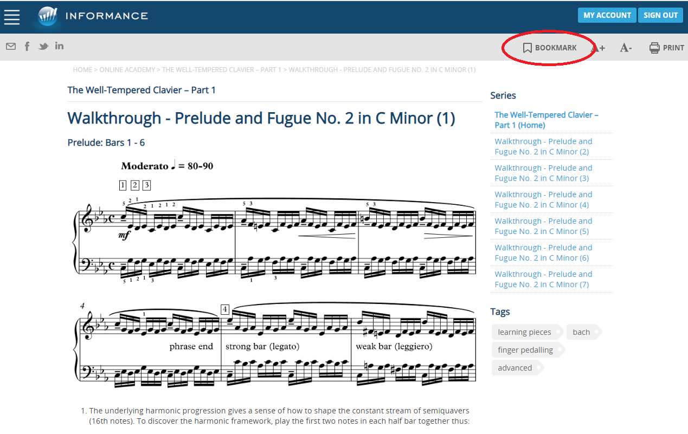Click the 'Moderato' tempo marking text

pyautogui.click(x=144, y=166)
